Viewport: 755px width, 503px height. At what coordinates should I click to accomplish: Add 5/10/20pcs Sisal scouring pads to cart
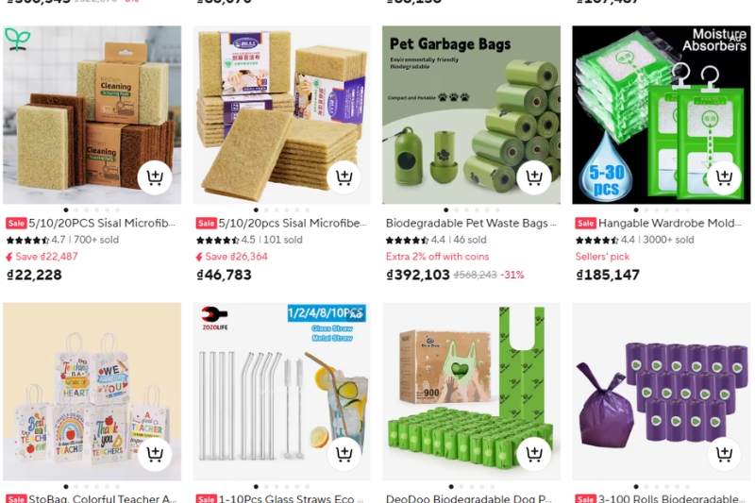tap(344, 177)
